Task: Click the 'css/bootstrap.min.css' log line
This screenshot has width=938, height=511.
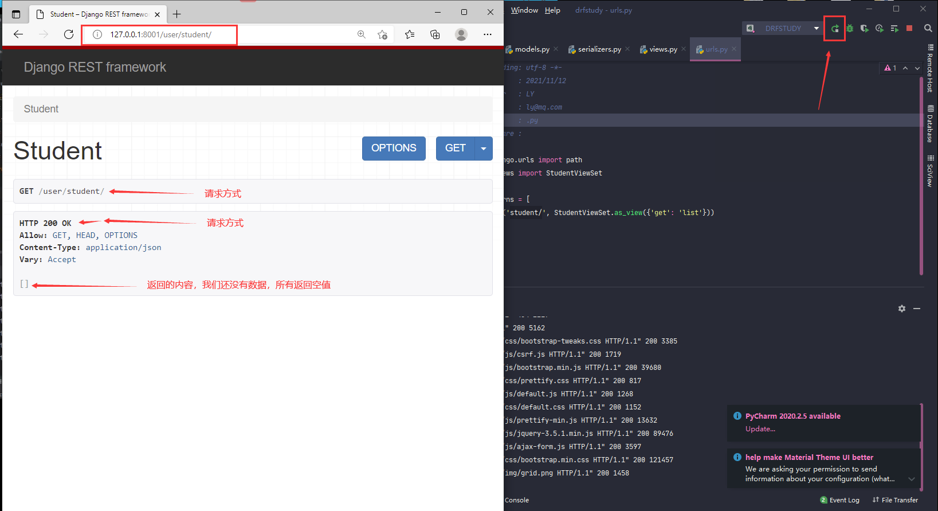Action: pyautogui.click(x=589, y=460)
